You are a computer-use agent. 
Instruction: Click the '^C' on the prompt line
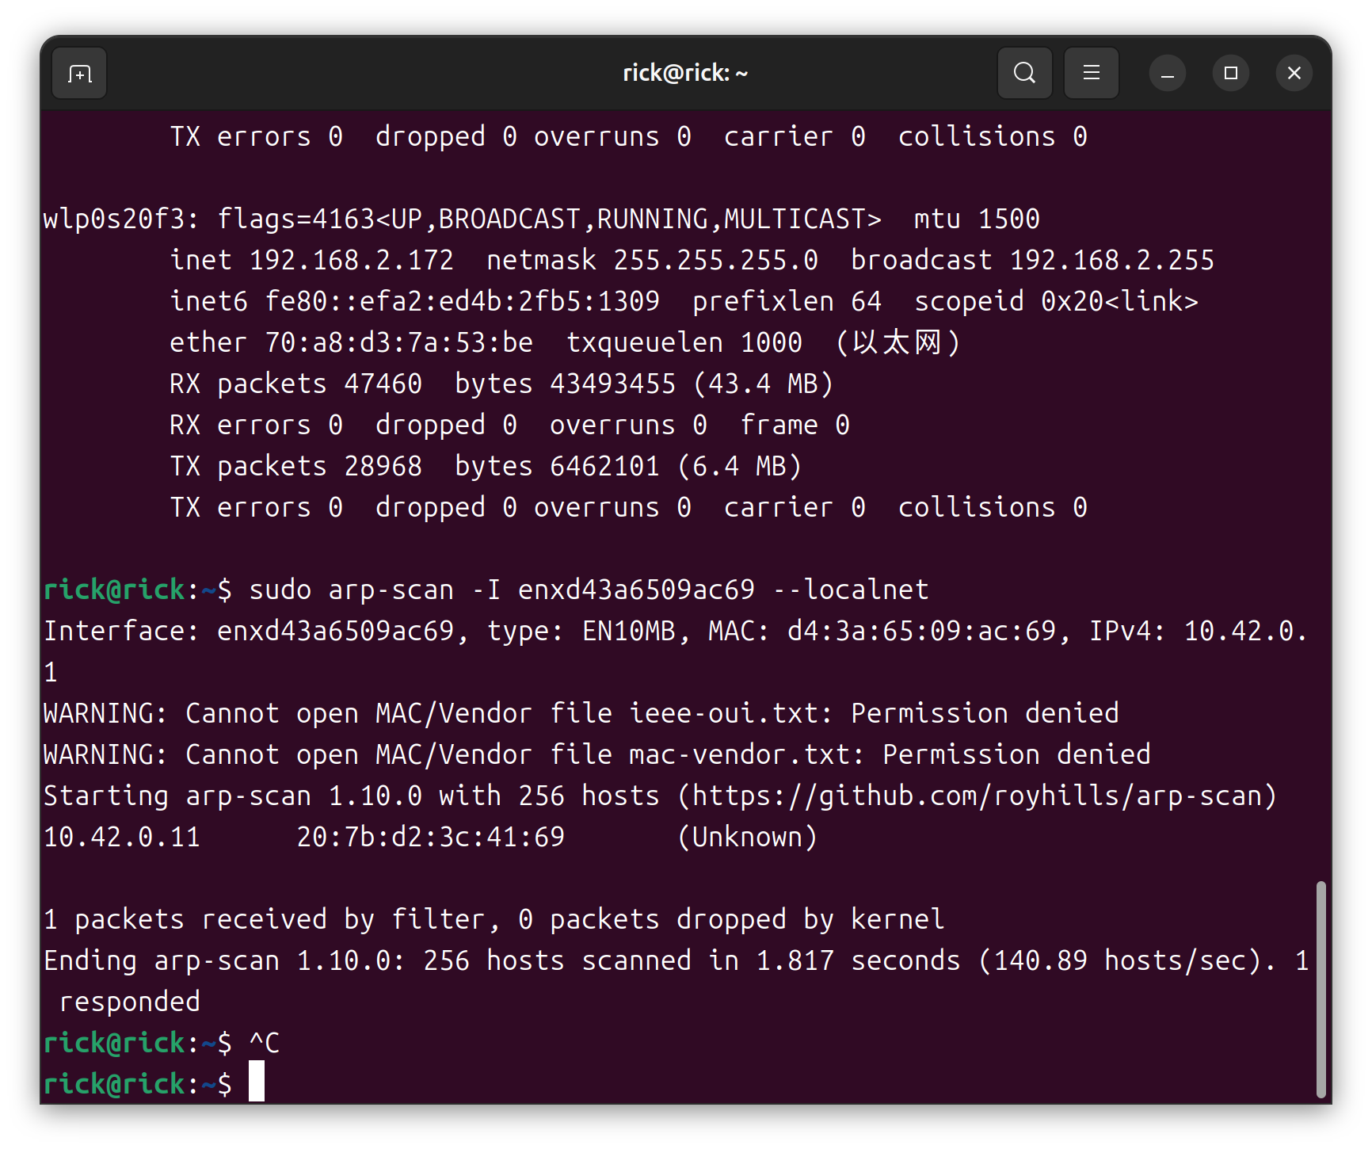point(264,1043)
